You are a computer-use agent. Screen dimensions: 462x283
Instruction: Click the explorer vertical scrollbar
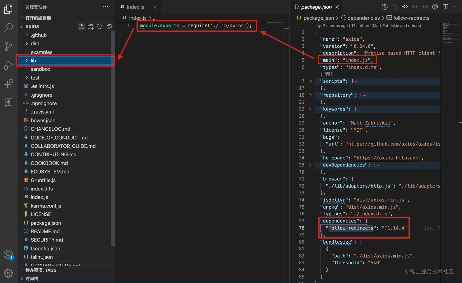(x=113, y=138)
